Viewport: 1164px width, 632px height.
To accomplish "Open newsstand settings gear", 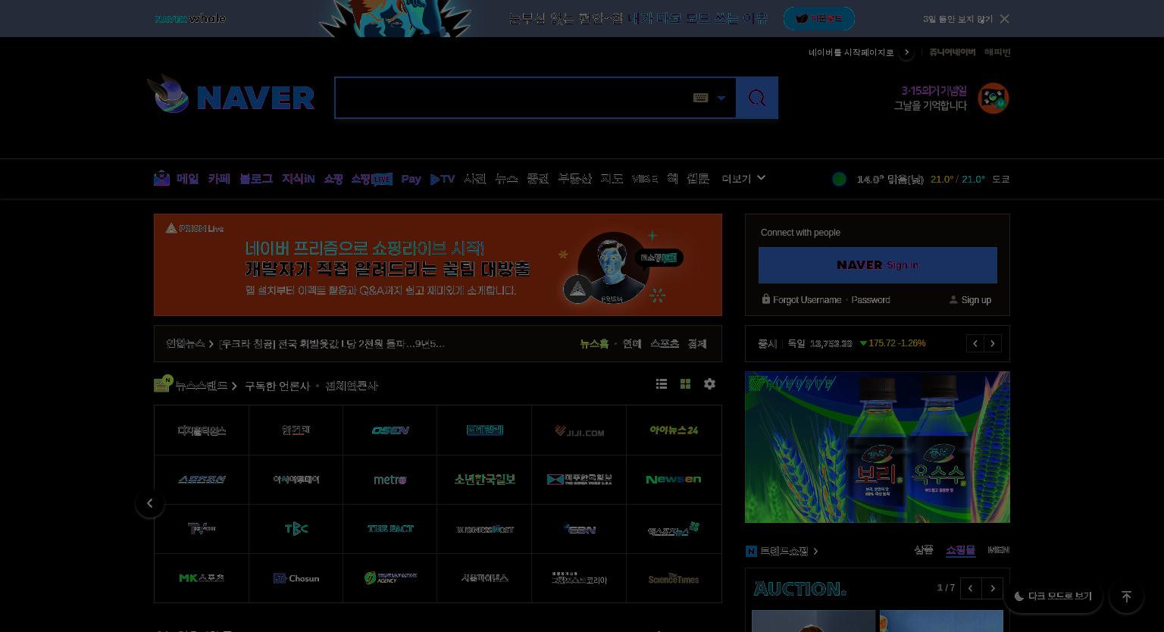I will coord(709,384).
